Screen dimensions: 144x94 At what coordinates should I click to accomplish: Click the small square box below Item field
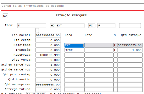(37, 30)
